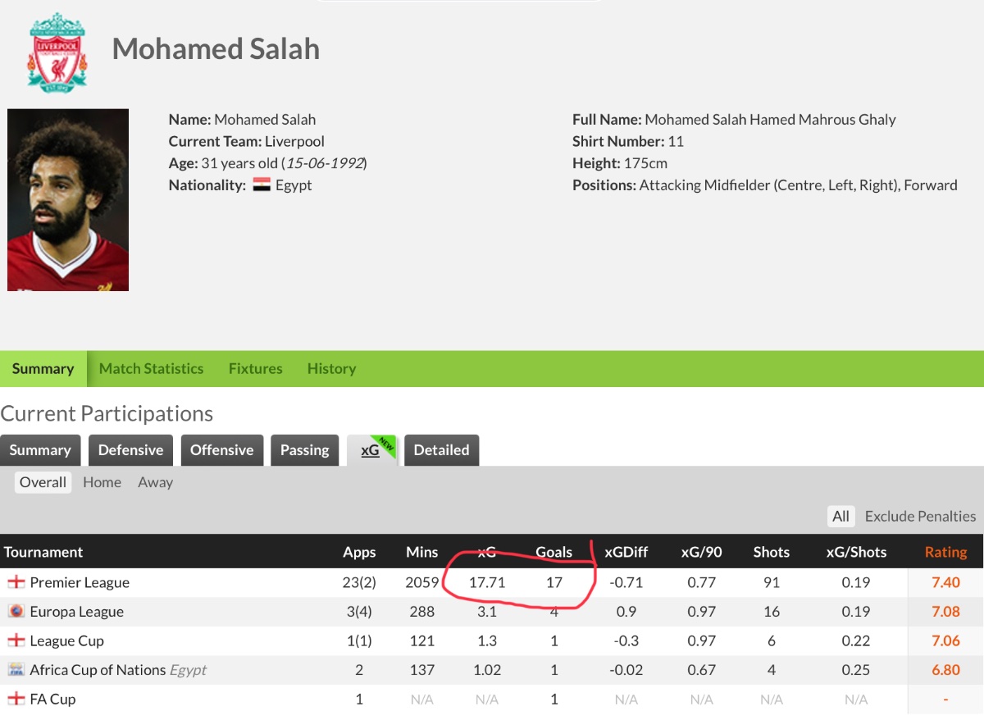Open the Detailed stats tab
Screen dimensions: 984x720
coord(441,450)
